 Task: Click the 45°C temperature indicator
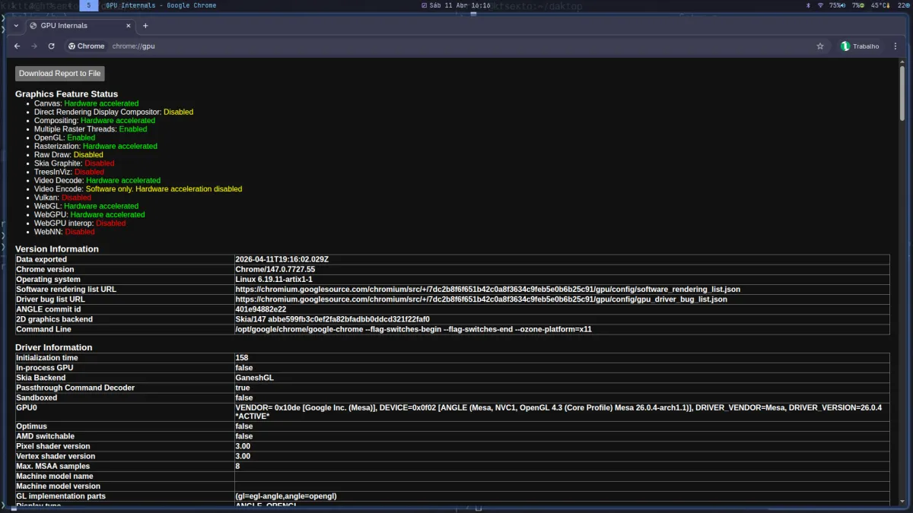[879, 5]
